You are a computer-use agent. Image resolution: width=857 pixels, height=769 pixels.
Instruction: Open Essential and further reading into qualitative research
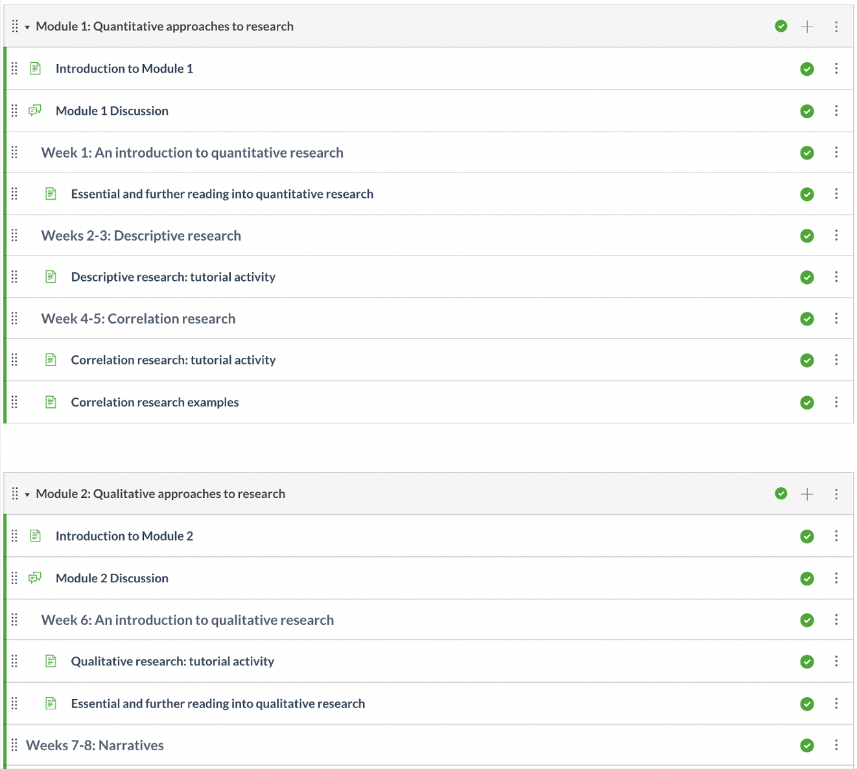(x=218, y=704)
